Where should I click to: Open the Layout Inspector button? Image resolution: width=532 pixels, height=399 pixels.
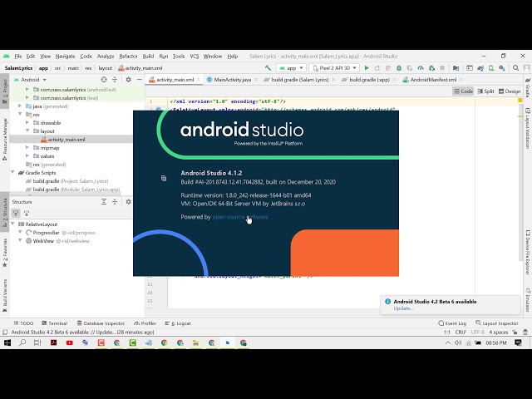coord(497,323)
